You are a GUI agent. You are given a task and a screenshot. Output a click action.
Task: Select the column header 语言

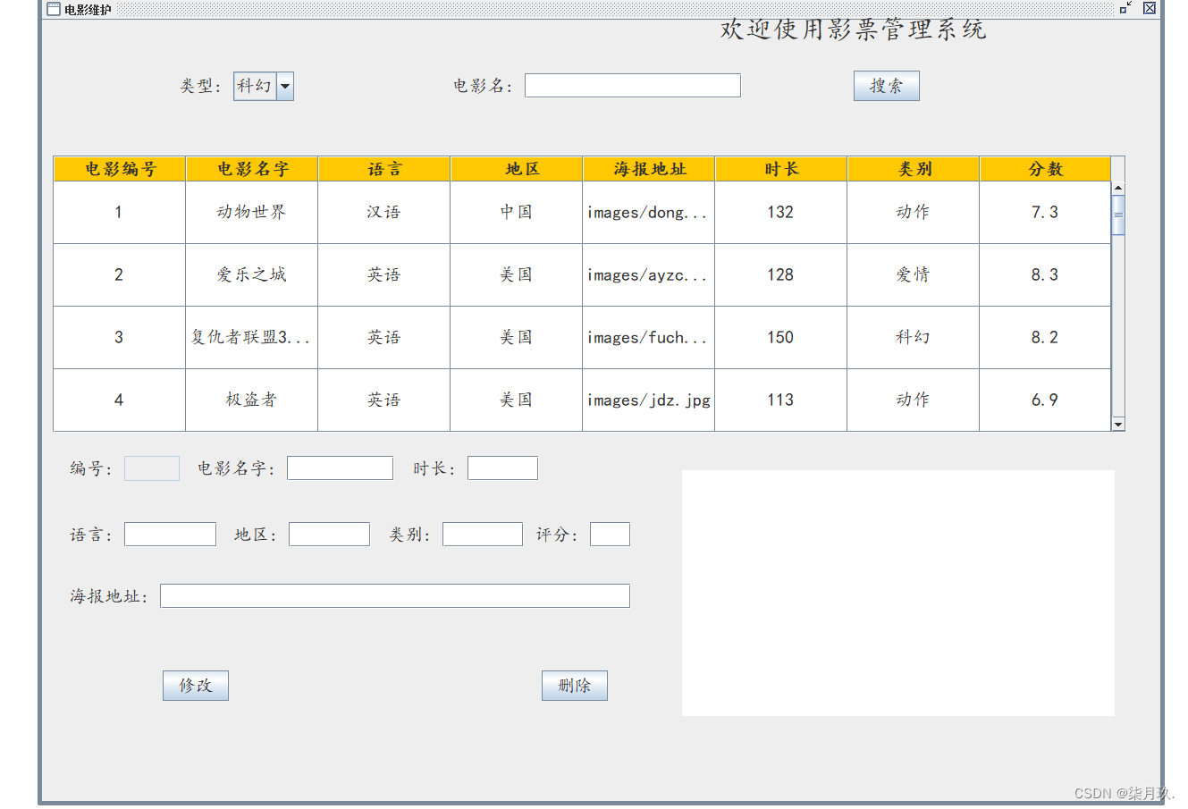[384, 169]
